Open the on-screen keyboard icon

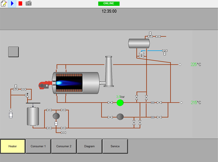coord(28,3)
